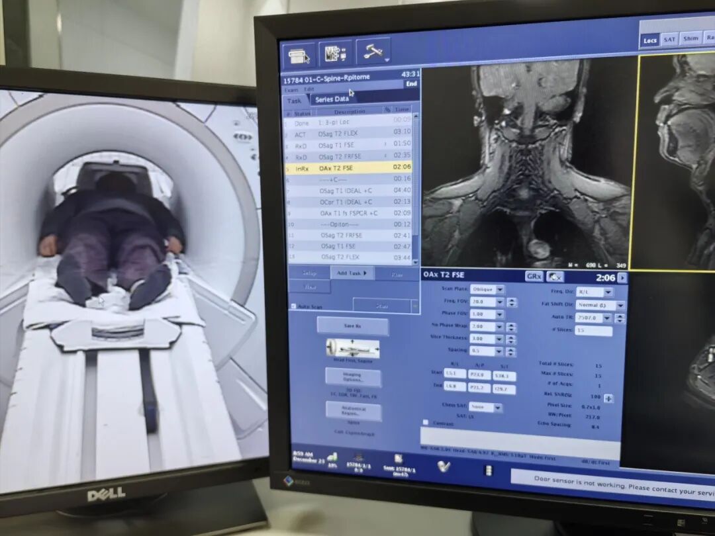The image size is (715, 536).
Task: Click the # Slices input field
Action: (593, 330)
